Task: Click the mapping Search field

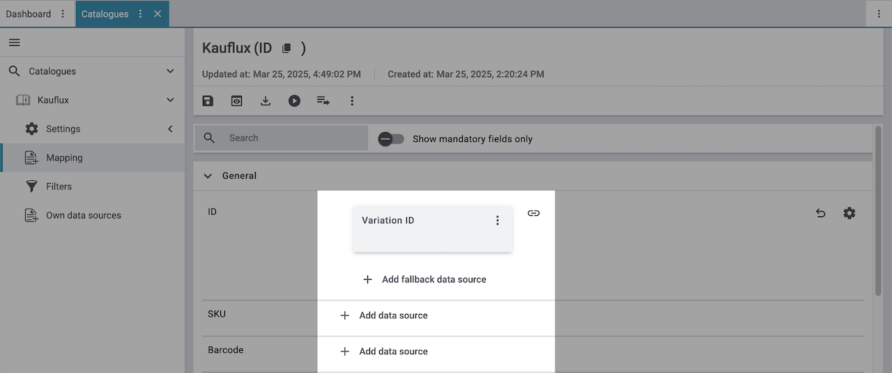Action: click(293, 138)
